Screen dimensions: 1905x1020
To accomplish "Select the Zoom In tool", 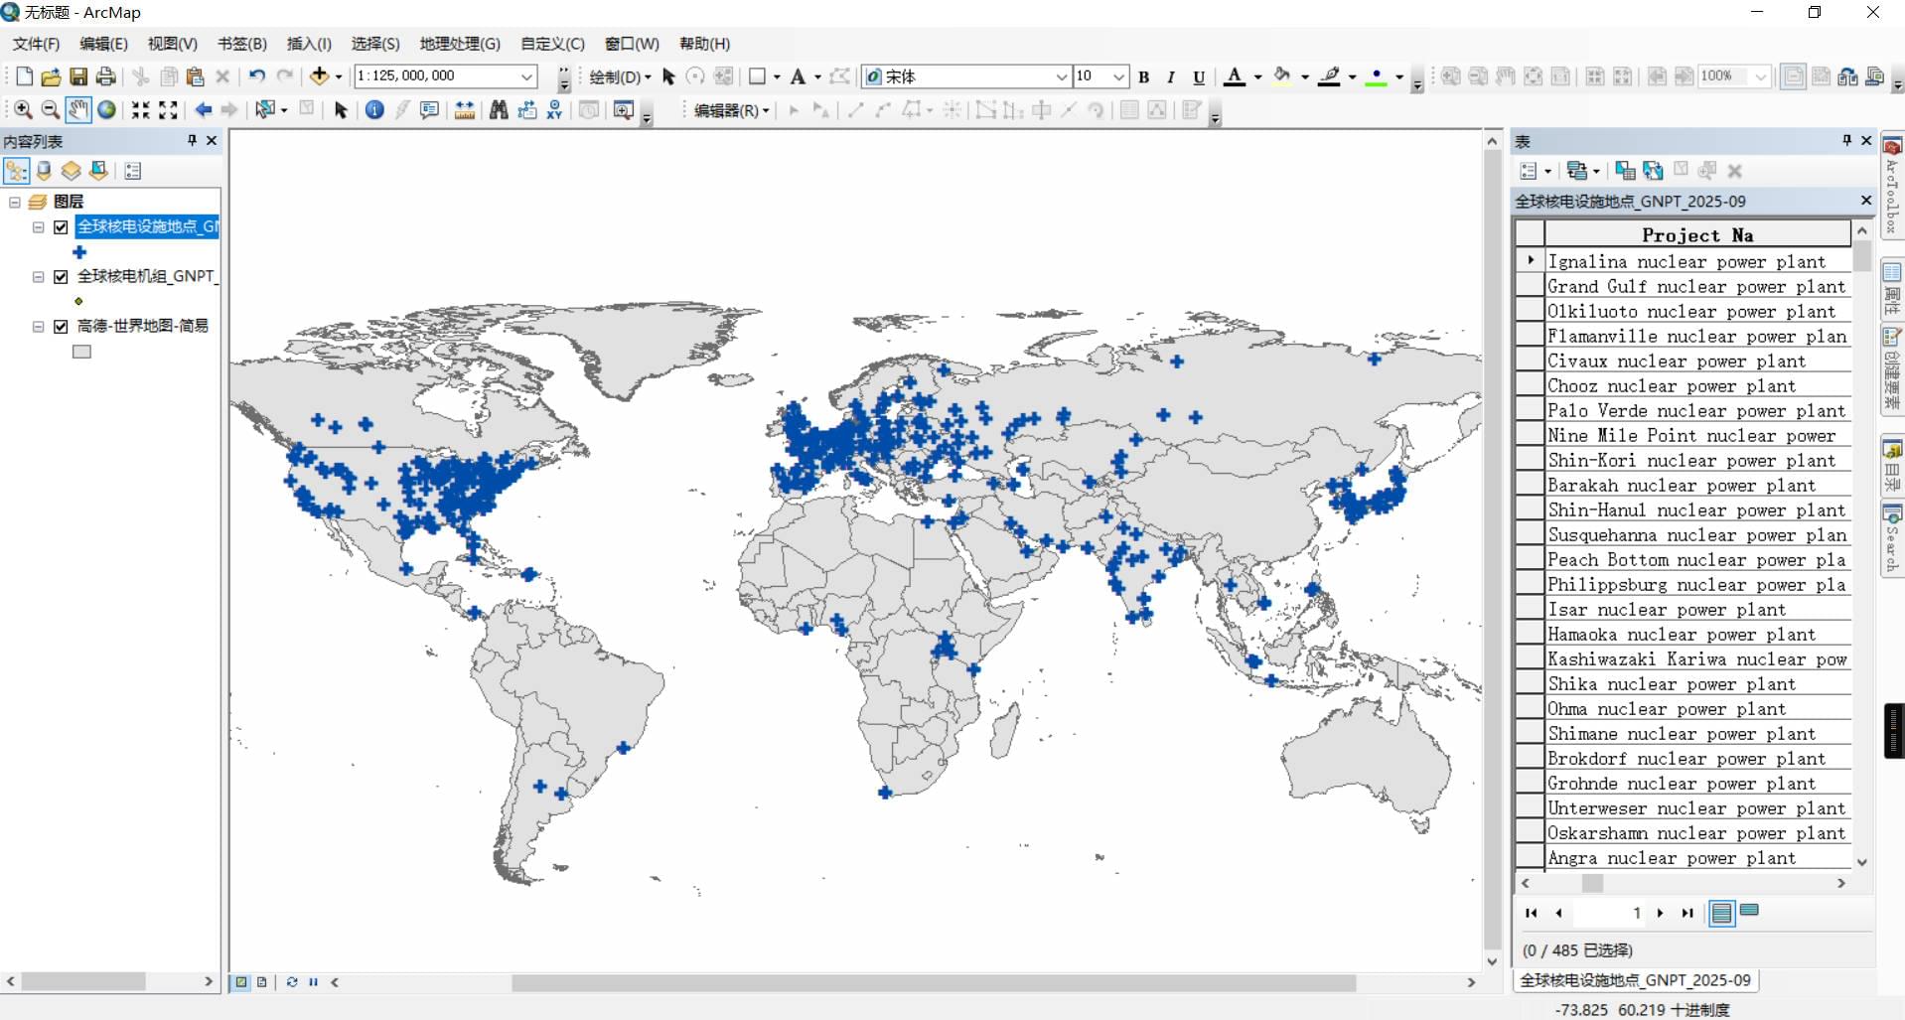I will click(23, 110).
